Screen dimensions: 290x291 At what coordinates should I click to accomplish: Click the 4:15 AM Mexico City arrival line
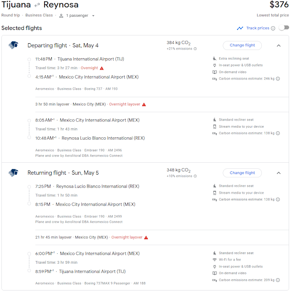pos(87,77)
